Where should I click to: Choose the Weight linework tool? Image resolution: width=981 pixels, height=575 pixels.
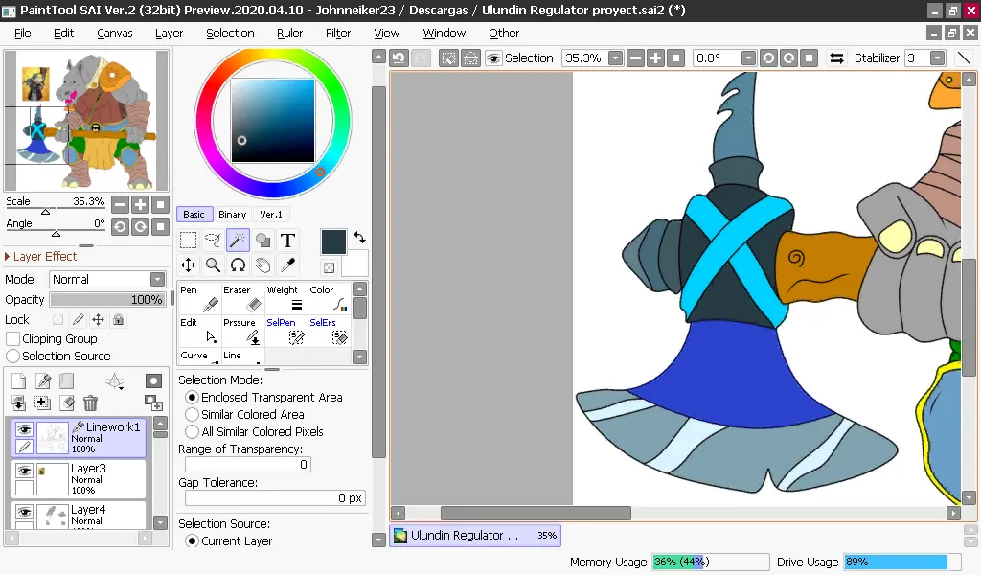[285, 298]
